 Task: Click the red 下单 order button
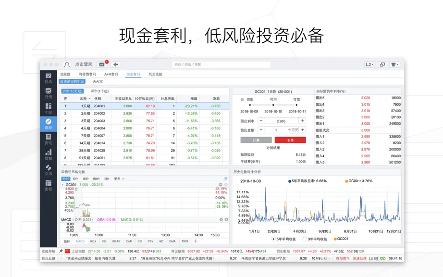click(x=290, y=140)
